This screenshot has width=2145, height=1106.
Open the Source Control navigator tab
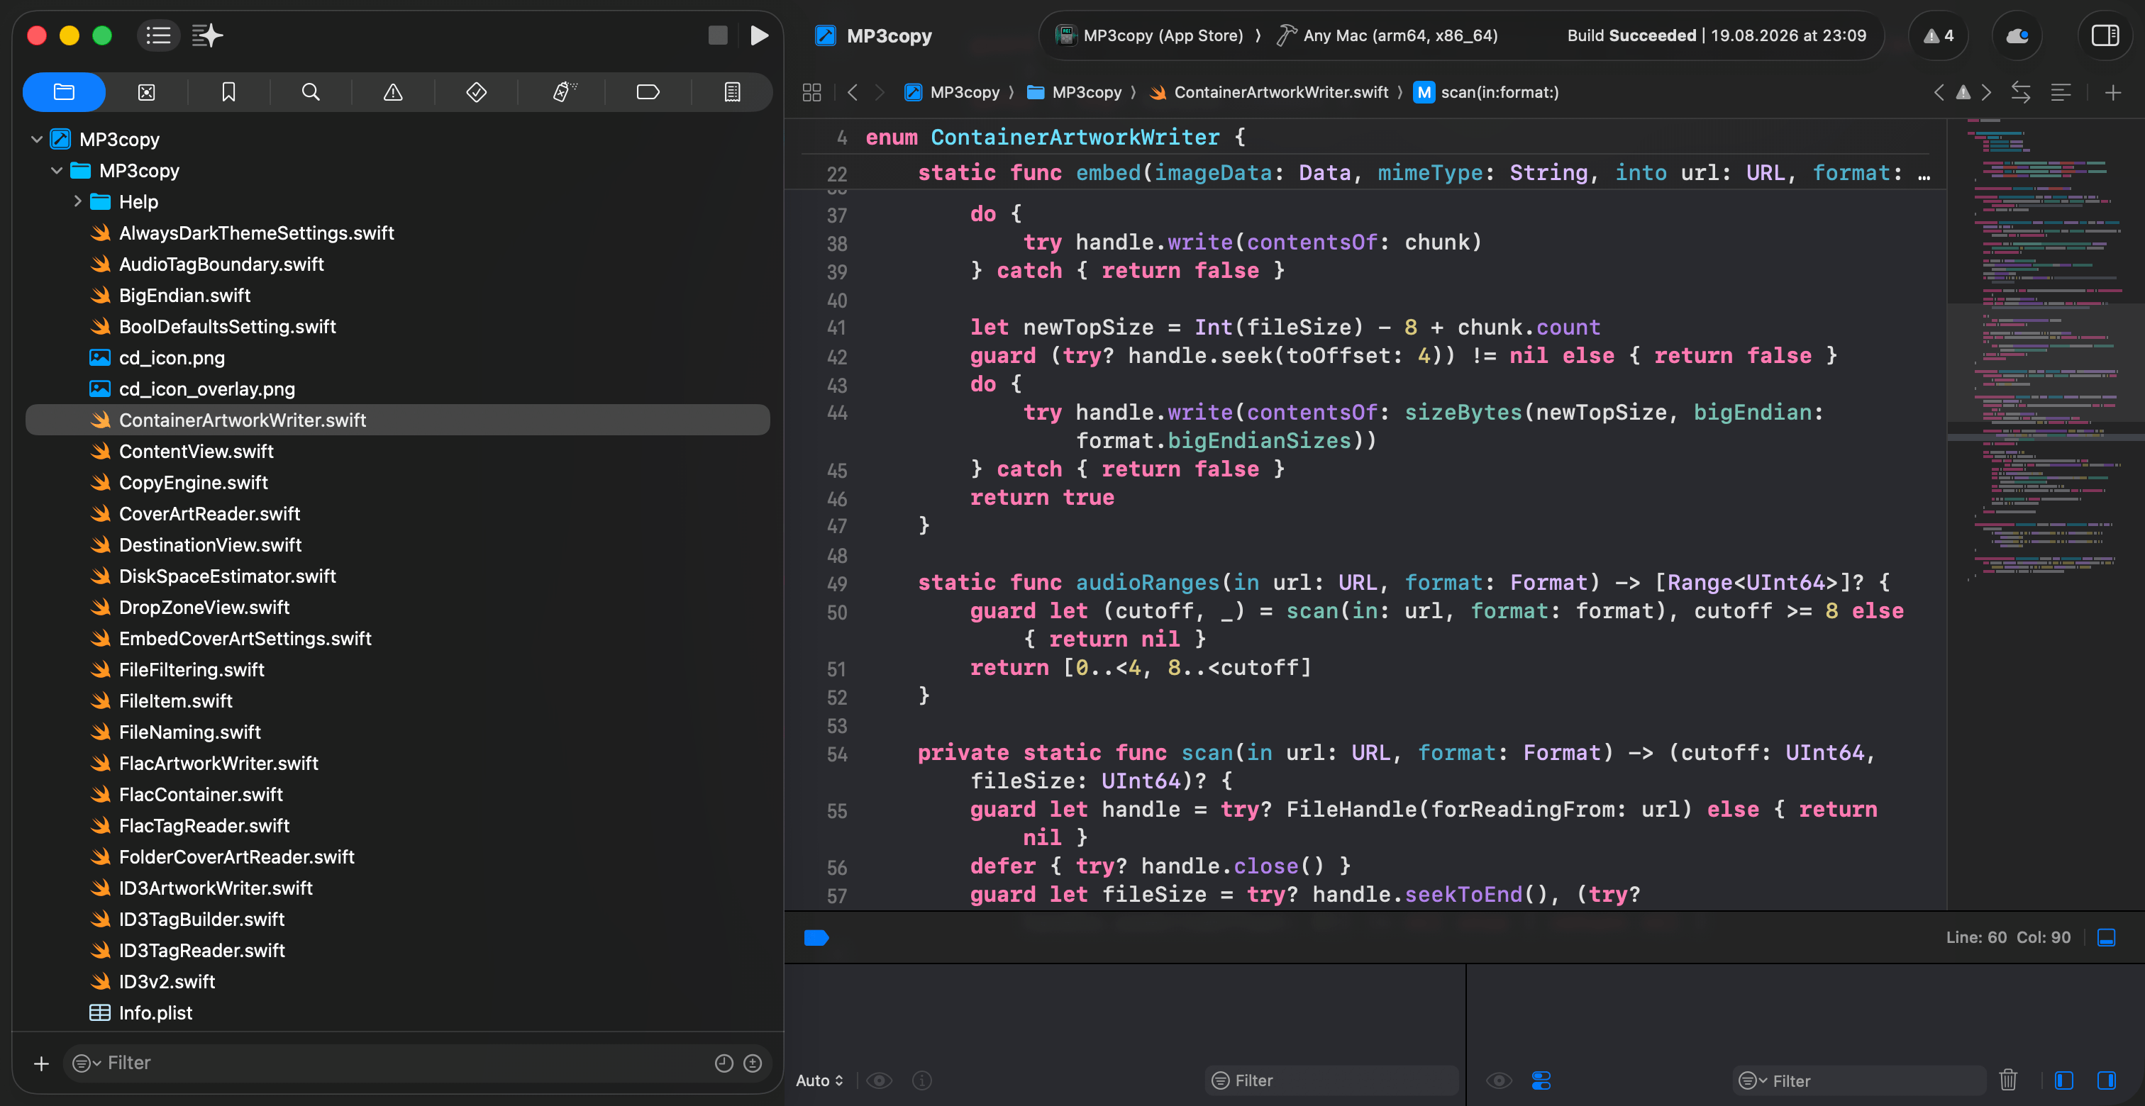147,91
